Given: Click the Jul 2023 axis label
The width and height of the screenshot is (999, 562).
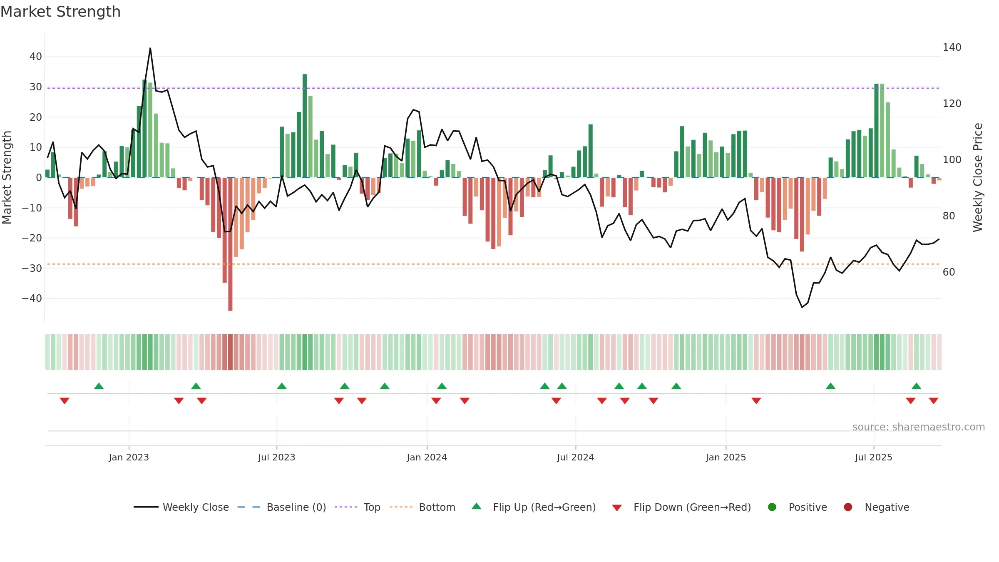Looking at the screenshot, I should (277, 457).
